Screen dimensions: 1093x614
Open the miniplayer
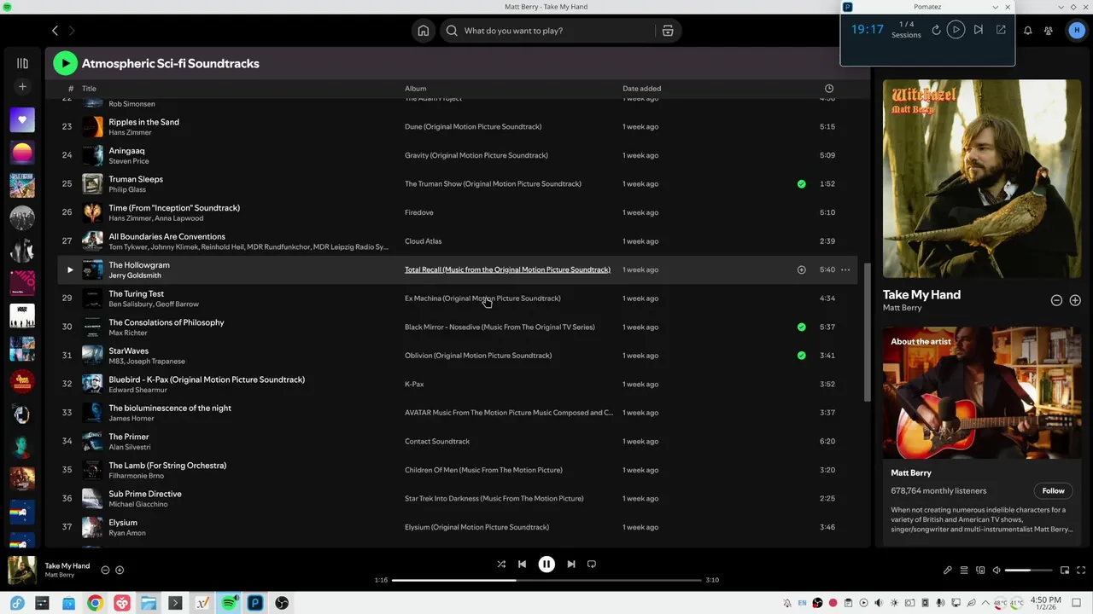[x=1065, y=570]
